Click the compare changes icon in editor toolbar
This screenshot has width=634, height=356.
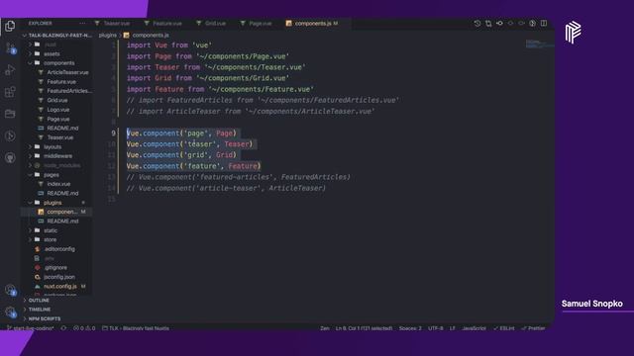pyautogui.click(x=488, y=24)
